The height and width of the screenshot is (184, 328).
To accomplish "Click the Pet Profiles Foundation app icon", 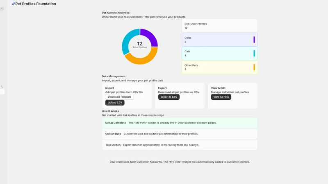I will coord(13,4).
